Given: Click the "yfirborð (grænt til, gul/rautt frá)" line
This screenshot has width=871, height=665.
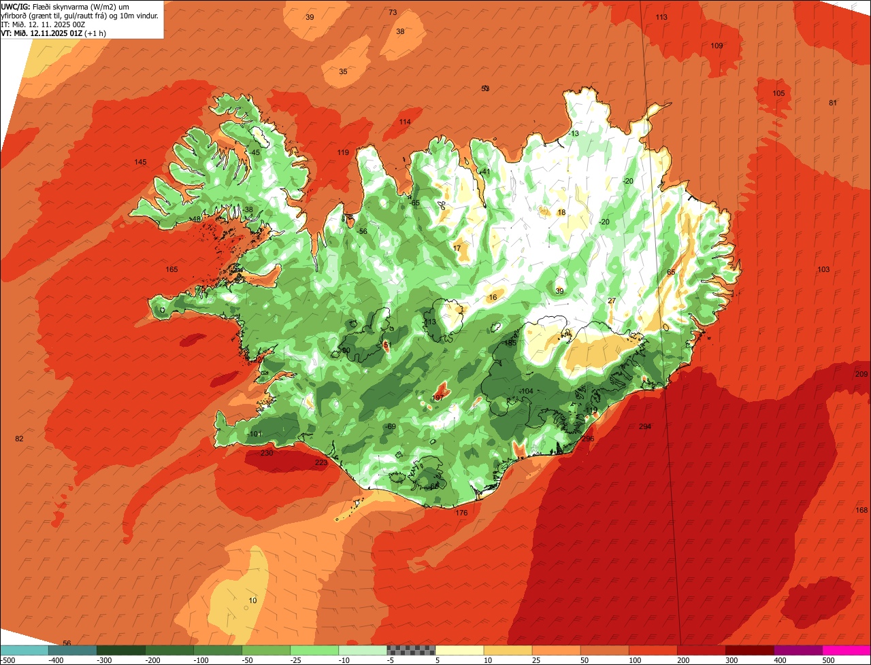Looking at the screenshot, I should click(x=56, y=15).
